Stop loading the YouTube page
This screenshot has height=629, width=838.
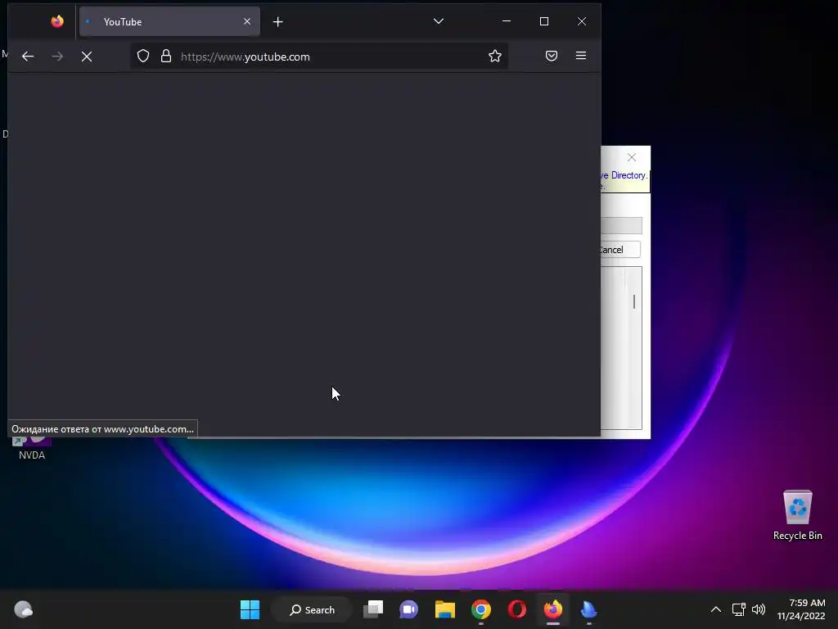coord(87,57)
